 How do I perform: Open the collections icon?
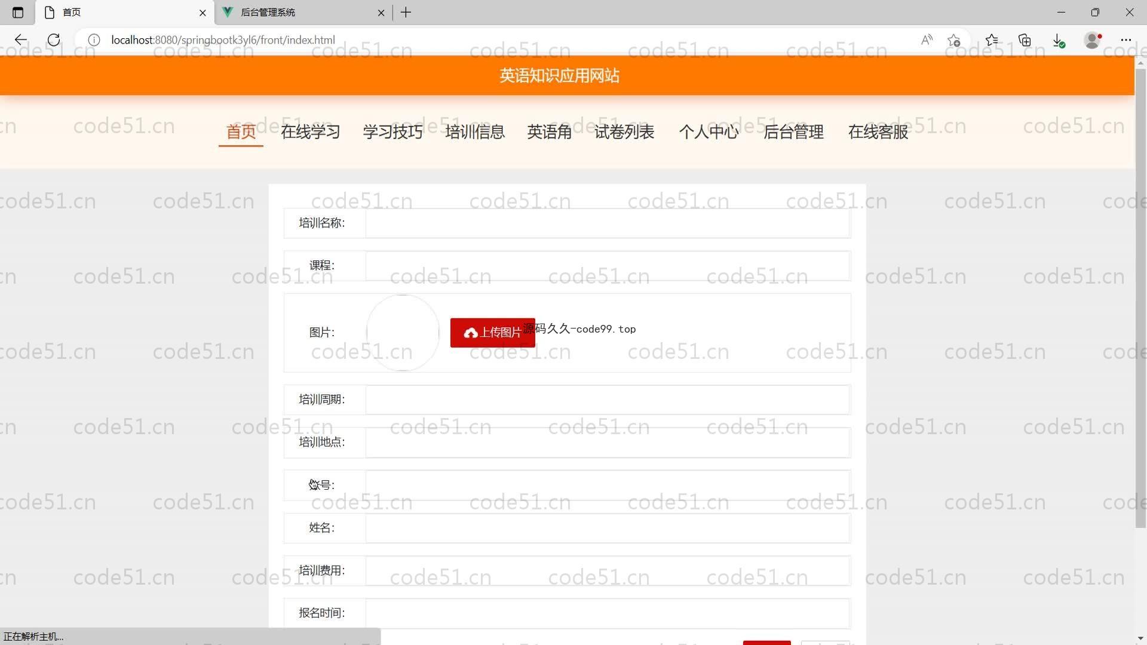click(1025, 40)
